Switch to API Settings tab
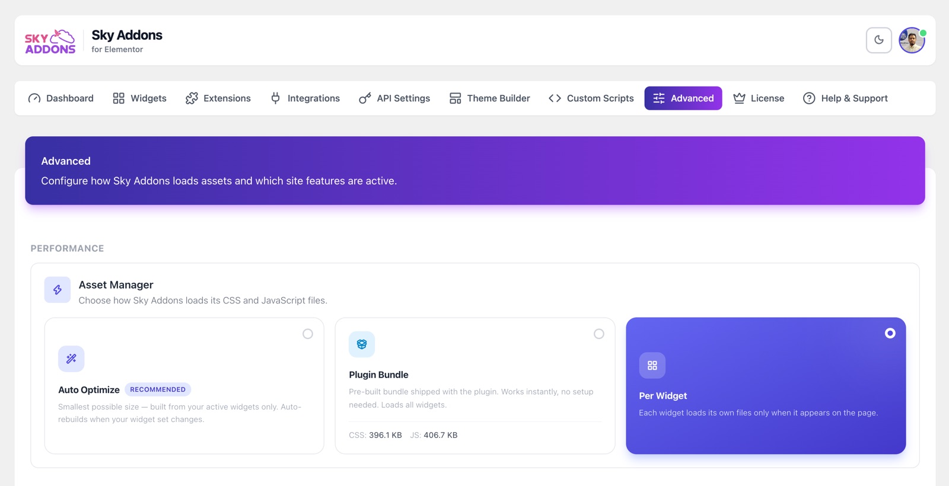Screen dimensions: 949x486 (394, 98)
